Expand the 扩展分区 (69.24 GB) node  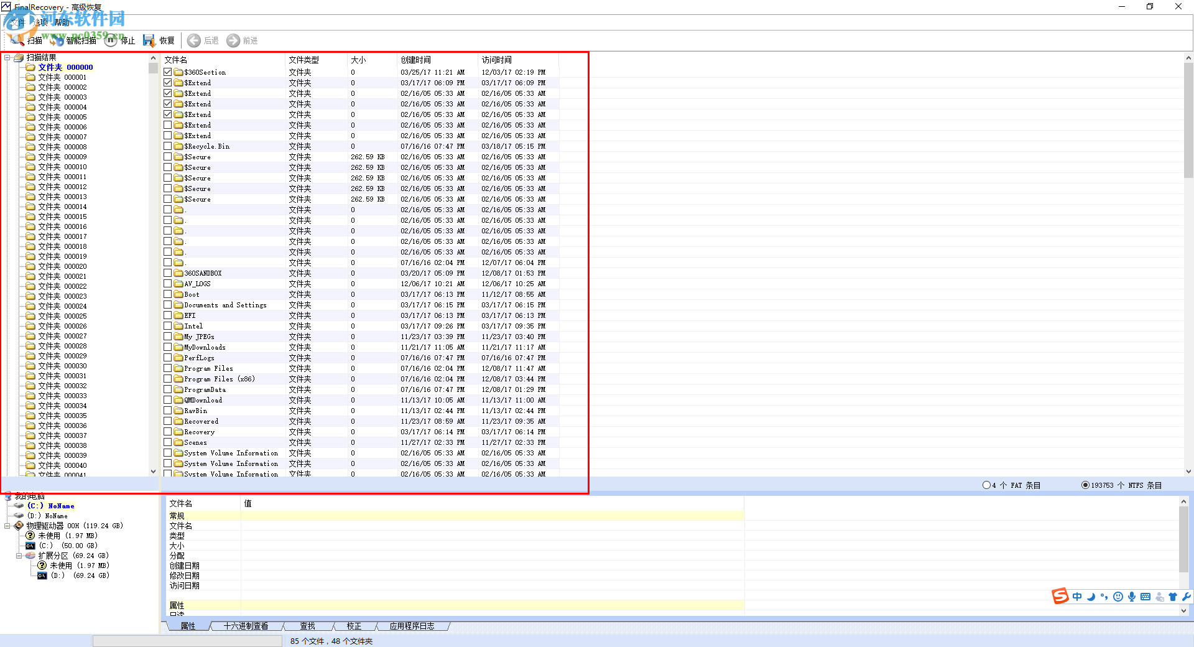pos(19,555)
